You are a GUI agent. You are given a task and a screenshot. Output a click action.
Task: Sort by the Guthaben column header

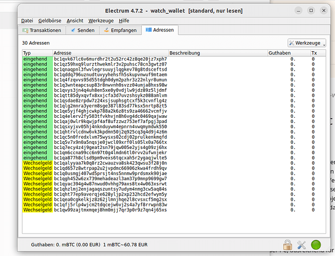click(289, 53)
